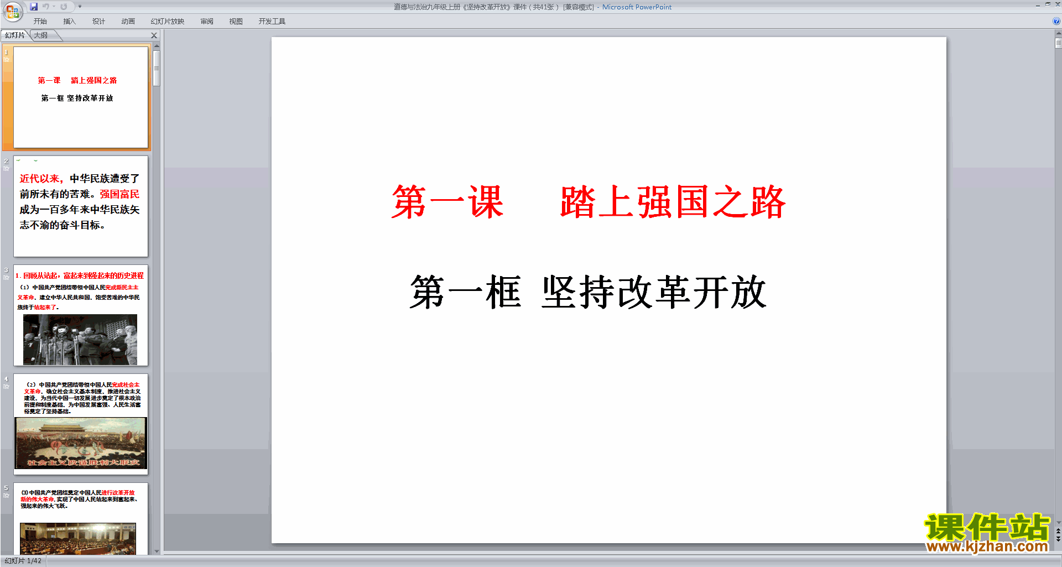Select slide 5 thumbnail 进行改革开放
The height and width of the screenshot is (567, 1062).
pyautogui.click(x=81, y=519)
